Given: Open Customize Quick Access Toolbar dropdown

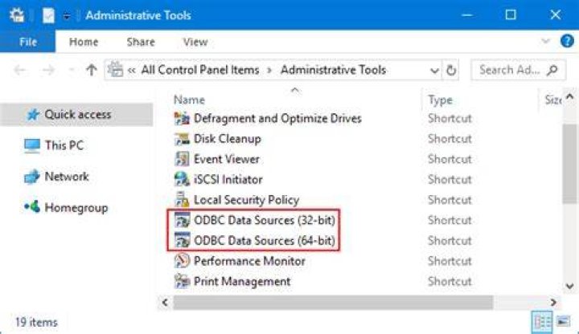Looking at the screenshot, I should tap(67, 16).
